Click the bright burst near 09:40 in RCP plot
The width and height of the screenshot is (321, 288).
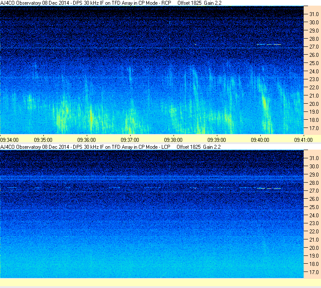point(265,105)
